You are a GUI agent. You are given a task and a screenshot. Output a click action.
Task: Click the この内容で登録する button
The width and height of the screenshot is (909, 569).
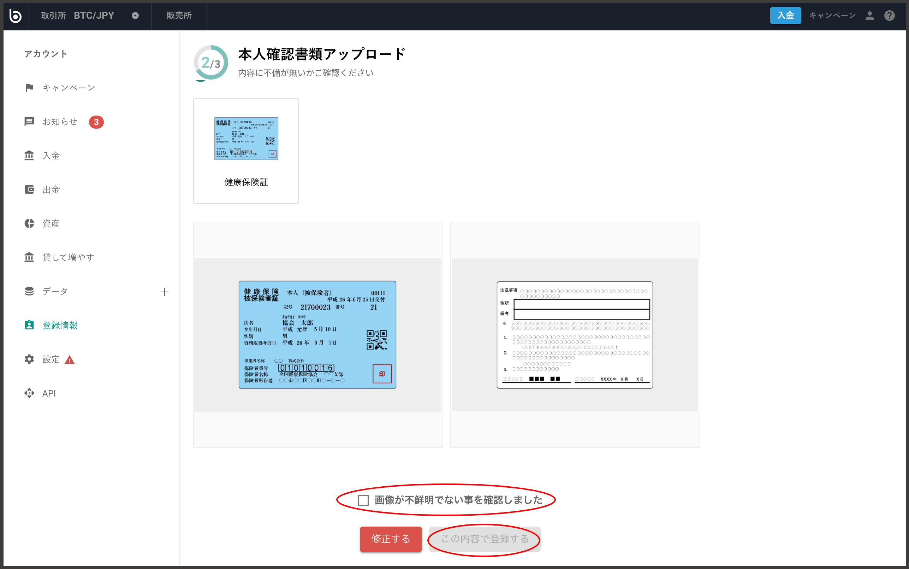[x=485, y=539]
